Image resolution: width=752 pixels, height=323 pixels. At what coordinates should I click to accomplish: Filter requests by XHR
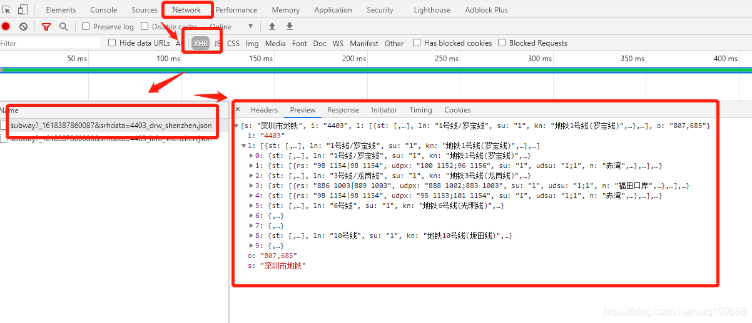[201, 43]
